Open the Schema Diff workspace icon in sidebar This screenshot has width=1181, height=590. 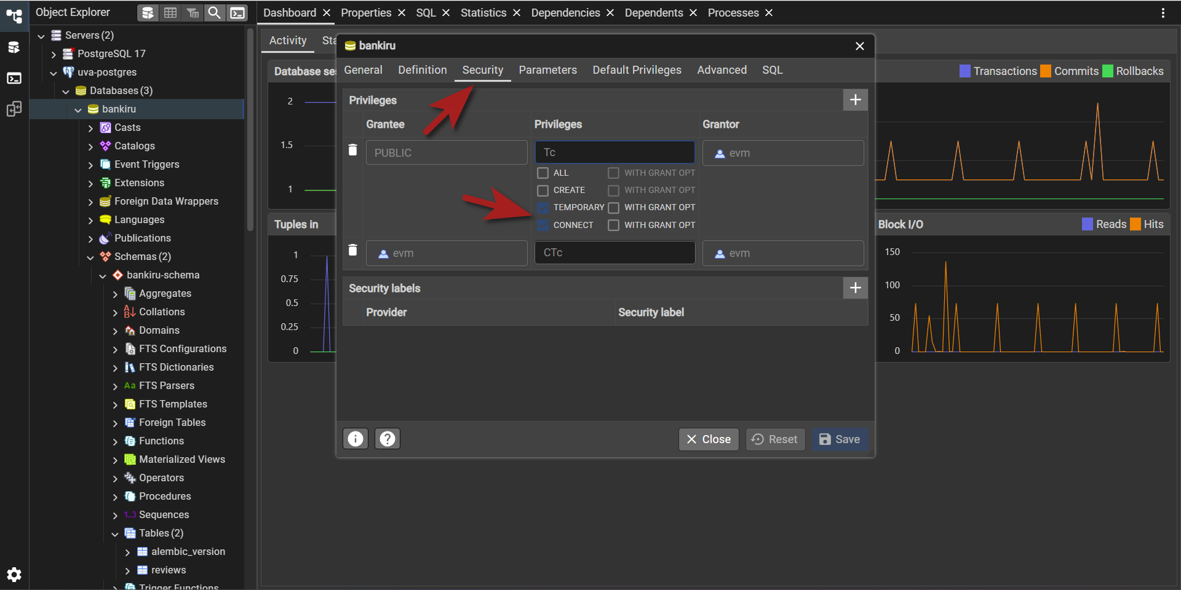14,109
